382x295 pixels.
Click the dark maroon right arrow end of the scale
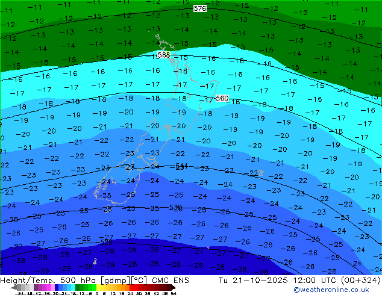pyautogui.click(x=174, y=288)
